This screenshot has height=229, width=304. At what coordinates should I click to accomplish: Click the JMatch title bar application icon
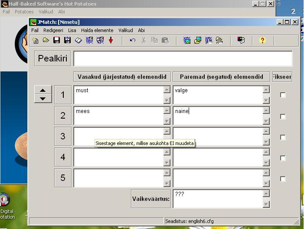point(33,22)
